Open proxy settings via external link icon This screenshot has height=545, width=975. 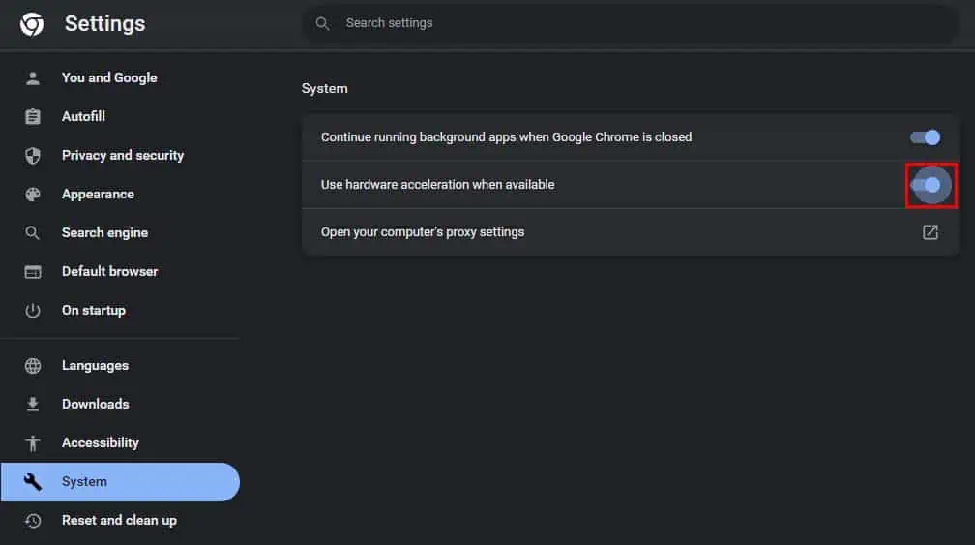pos(931,232)
